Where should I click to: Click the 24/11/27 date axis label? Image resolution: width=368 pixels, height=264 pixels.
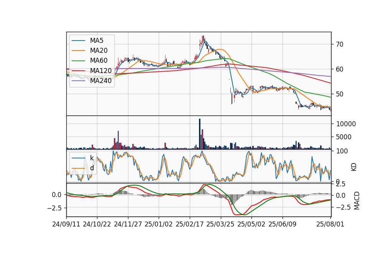pos(128,224)
